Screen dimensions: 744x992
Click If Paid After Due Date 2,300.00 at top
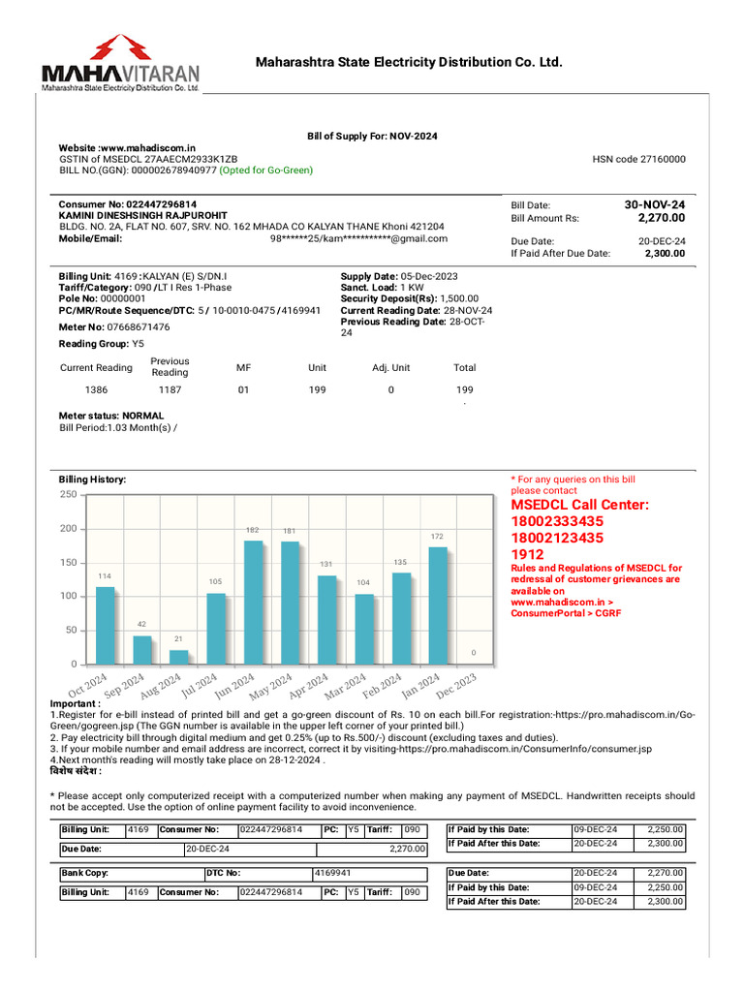coord(665,254)
